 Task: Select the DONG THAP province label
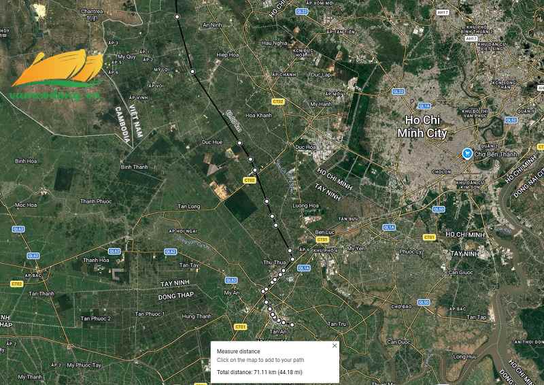click(x=176, y=296)
